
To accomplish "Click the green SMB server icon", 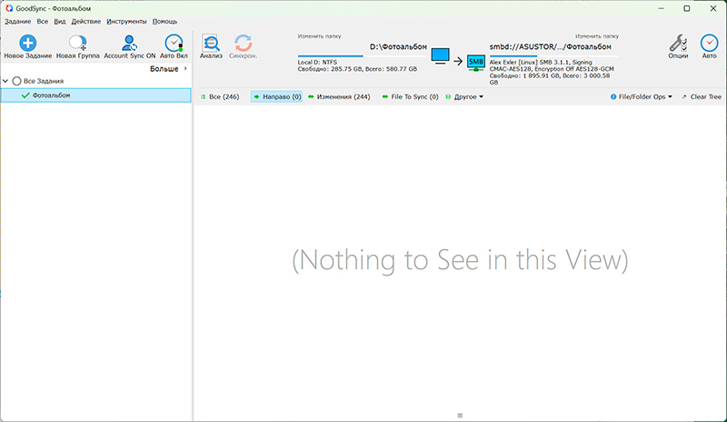I will pos(476,62).
